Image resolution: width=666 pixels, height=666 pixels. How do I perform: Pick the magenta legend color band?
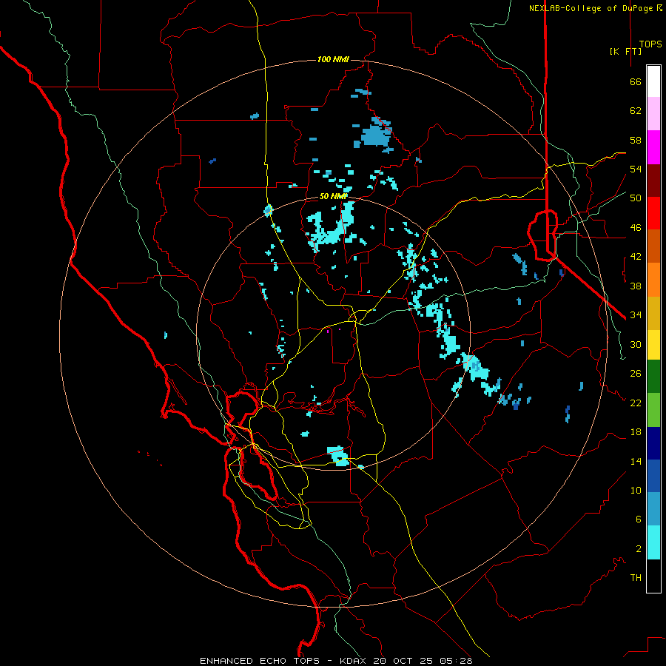pos(653,147)
